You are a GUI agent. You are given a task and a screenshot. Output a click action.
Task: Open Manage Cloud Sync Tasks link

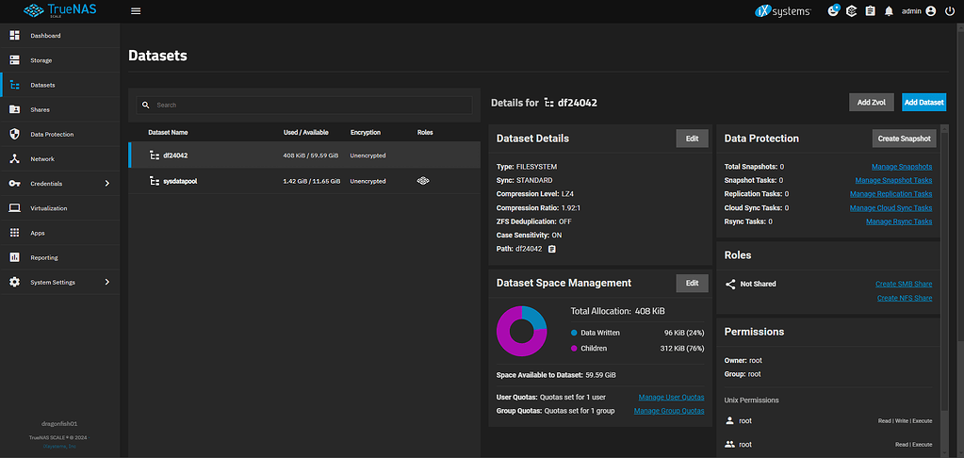click(890, 207)
